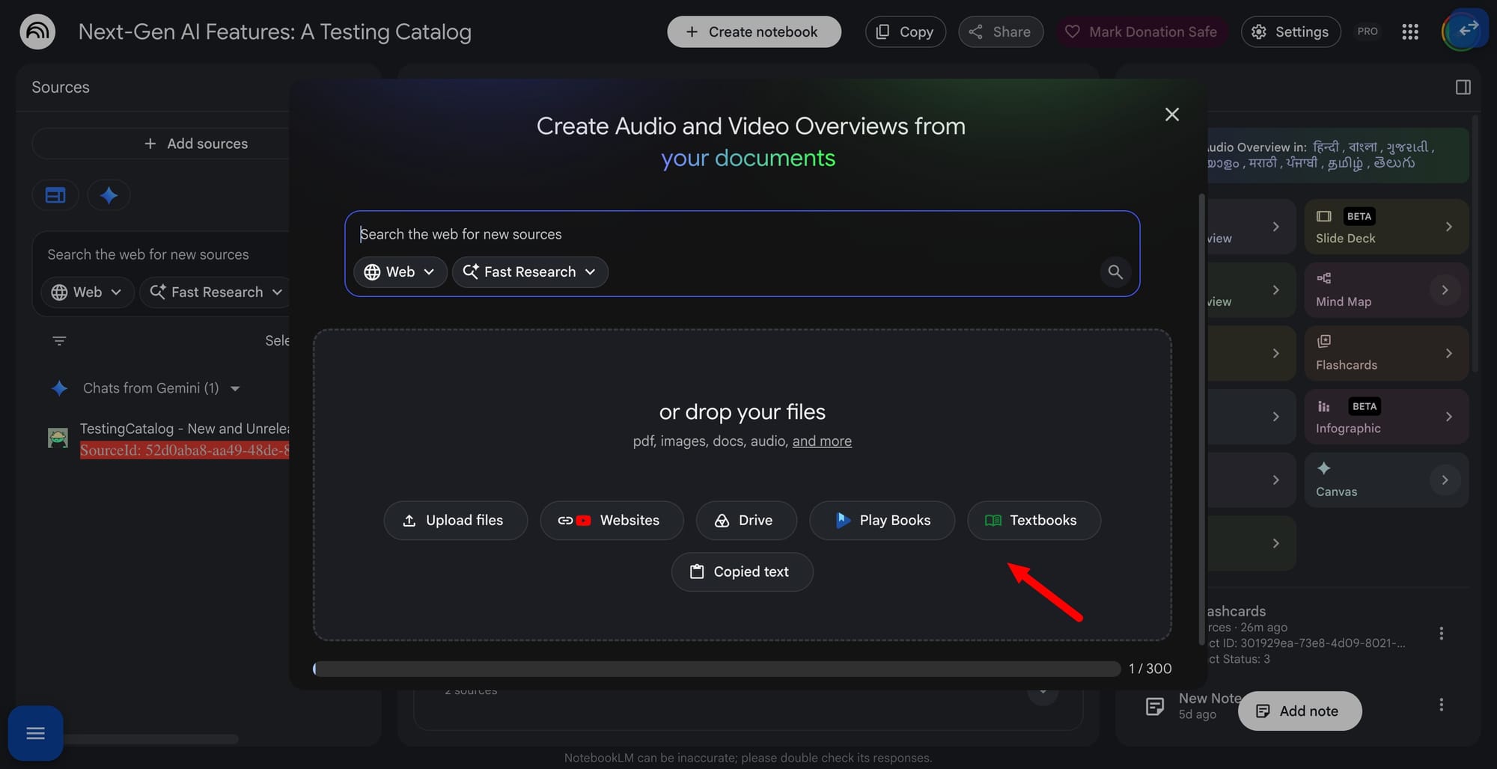This screenshot has height=769, width=1497.
Task: Click the Slide Deck chevron arrow
Action: [1448, 227]
